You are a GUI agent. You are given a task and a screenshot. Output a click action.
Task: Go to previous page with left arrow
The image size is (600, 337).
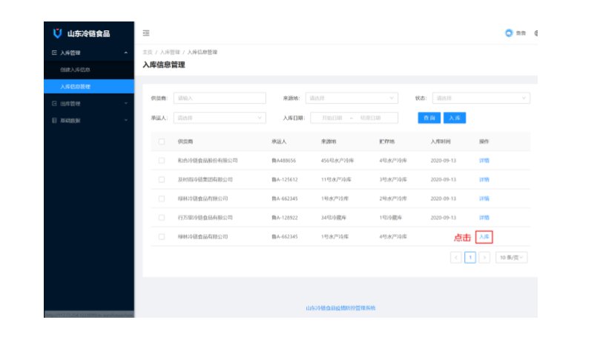click(455, 257)
